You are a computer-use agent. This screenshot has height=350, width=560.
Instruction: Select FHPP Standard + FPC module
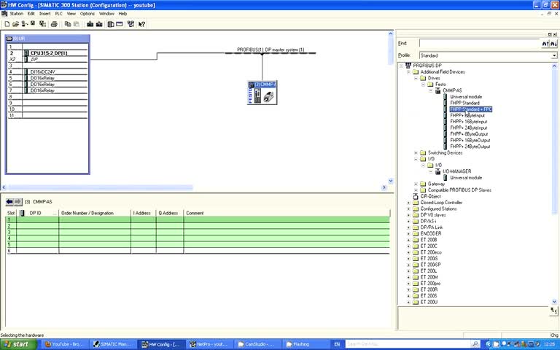click(471, 109)
